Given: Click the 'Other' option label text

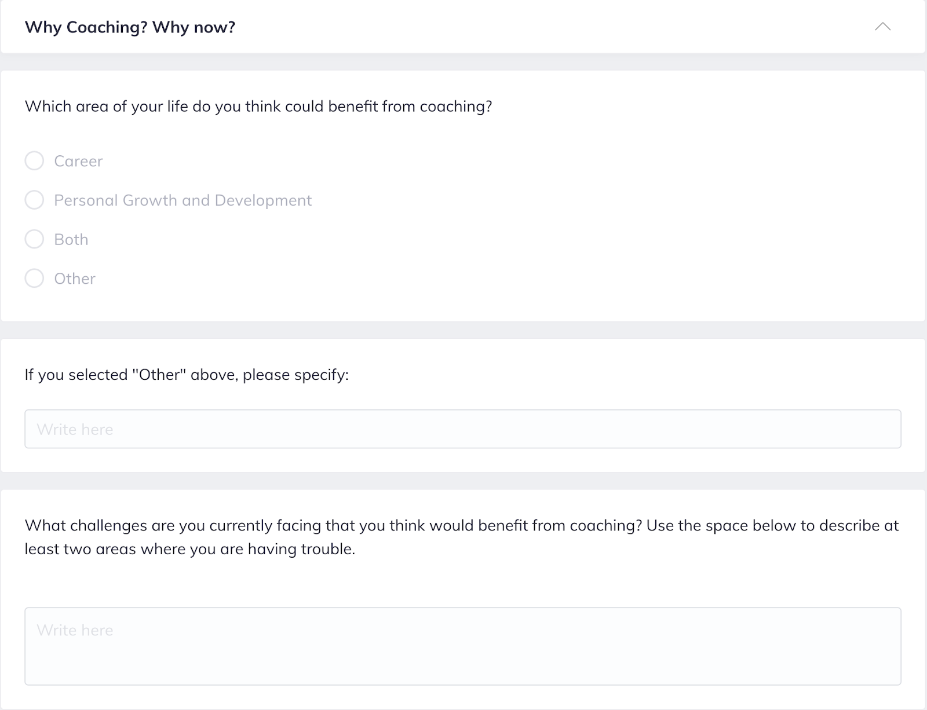Looking at the screenshot, I should pos(75,279).
